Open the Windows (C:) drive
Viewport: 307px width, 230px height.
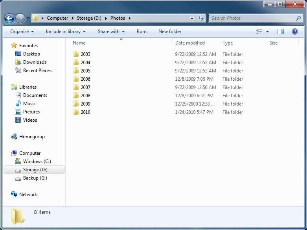(x=37, y=161)
